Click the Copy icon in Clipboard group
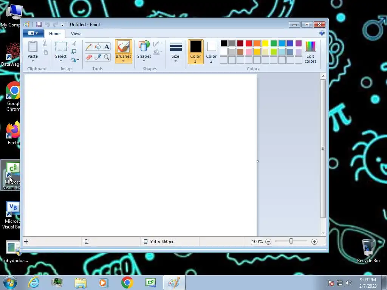The image size is (387, 290). (x=45, y=52)
